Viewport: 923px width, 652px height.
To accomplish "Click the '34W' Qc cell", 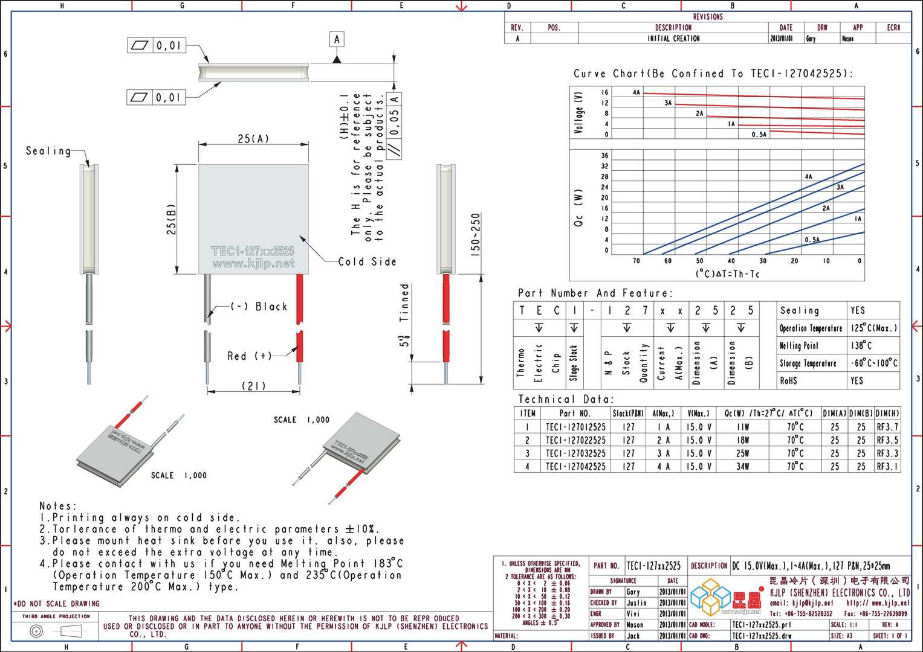I will (x=743, y=467).
